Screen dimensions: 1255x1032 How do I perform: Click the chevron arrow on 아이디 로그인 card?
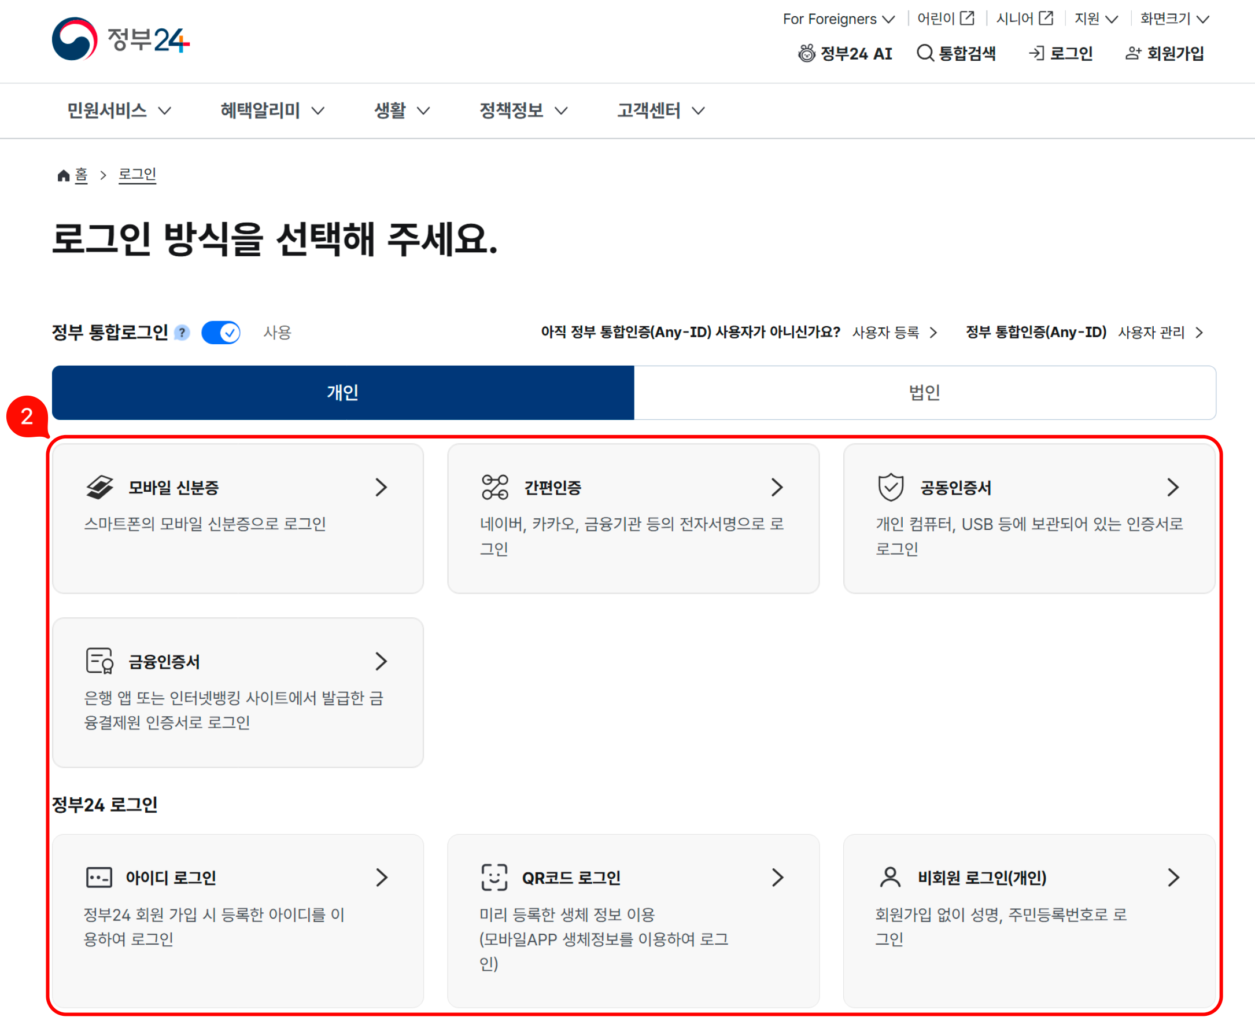click(382, 877)
